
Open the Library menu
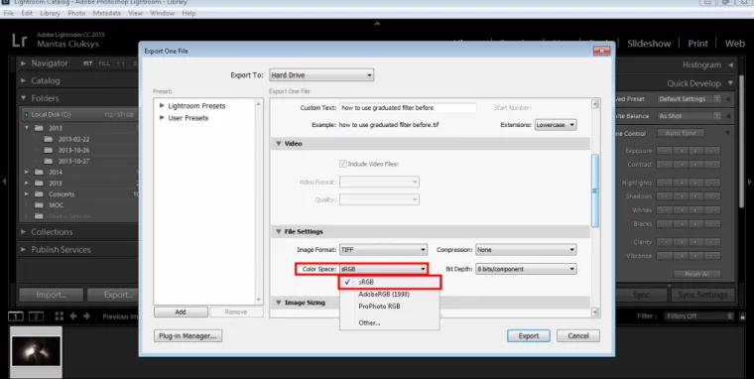[50, 13]
